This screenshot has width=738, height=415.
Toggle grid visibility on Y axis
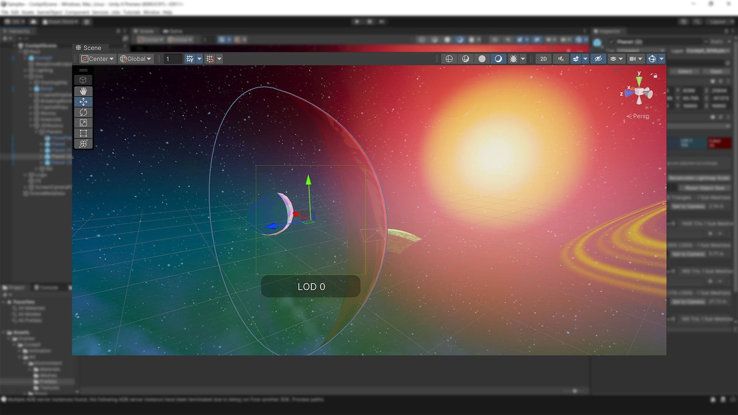pos(190,59)
